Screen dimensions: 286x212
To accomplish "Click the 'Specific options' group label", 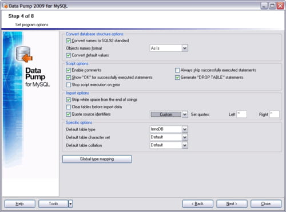I will pyautogui.click(x=79, y=123).
